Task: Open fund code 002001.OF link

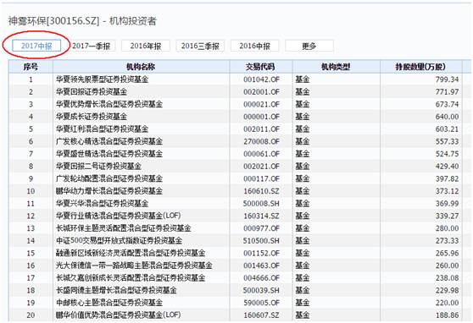Action: (261, 92)
